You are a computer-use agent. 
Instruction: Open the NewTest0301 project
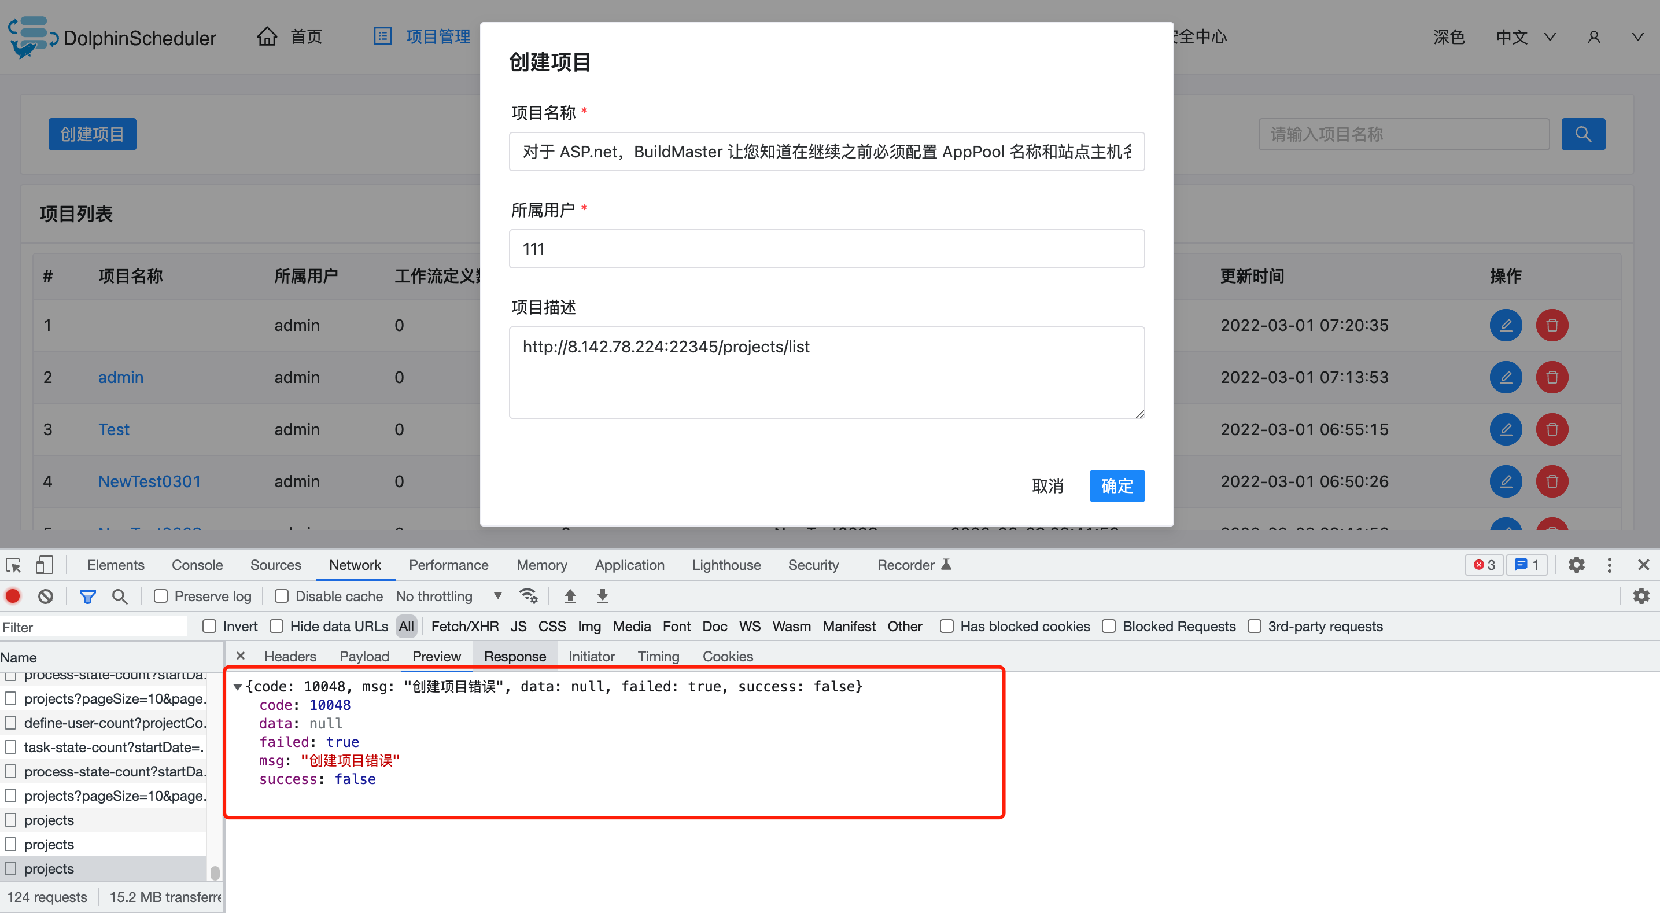point(149,481)
